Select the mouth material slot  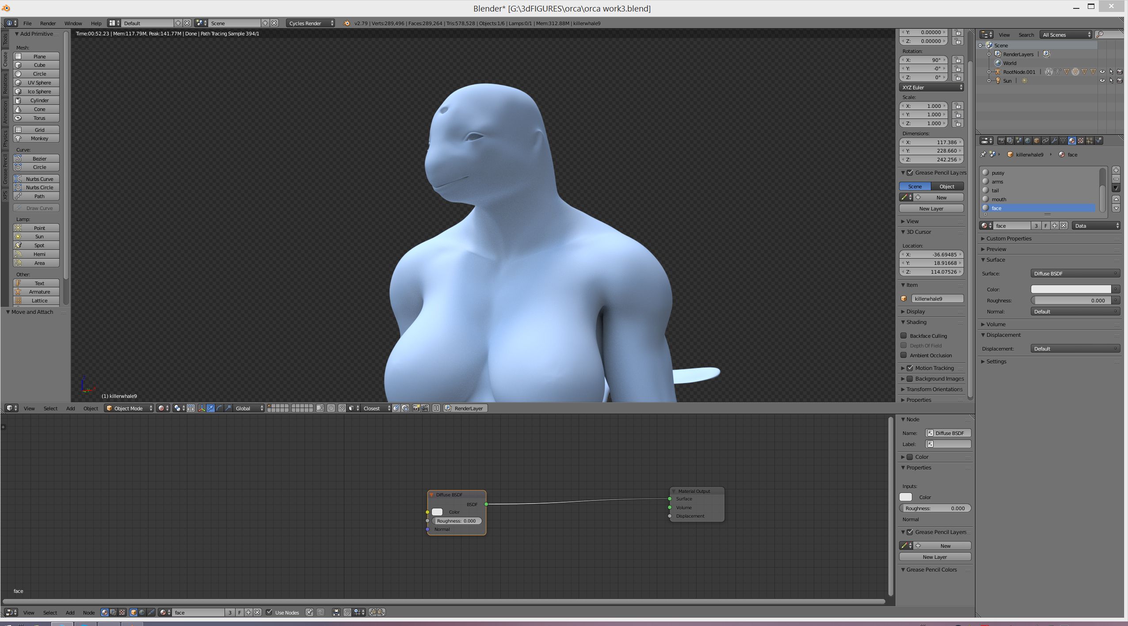pos(999,199)
